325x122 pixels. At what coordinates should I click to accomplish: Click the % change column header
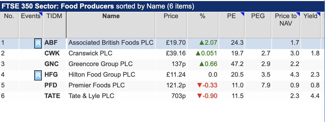pos(202,16)
